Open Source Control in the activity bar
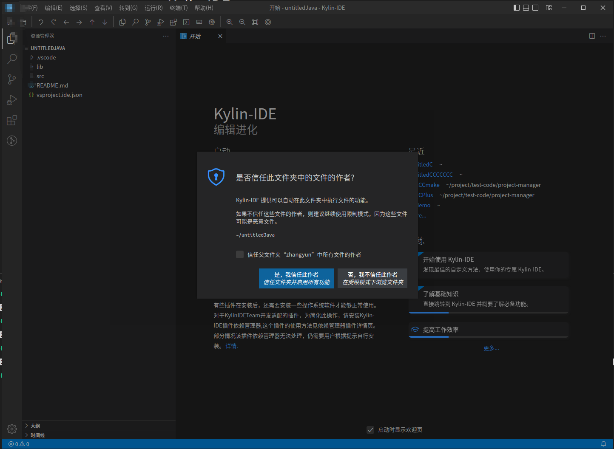This screenshot has width=614, height=449. click(12, 79)
